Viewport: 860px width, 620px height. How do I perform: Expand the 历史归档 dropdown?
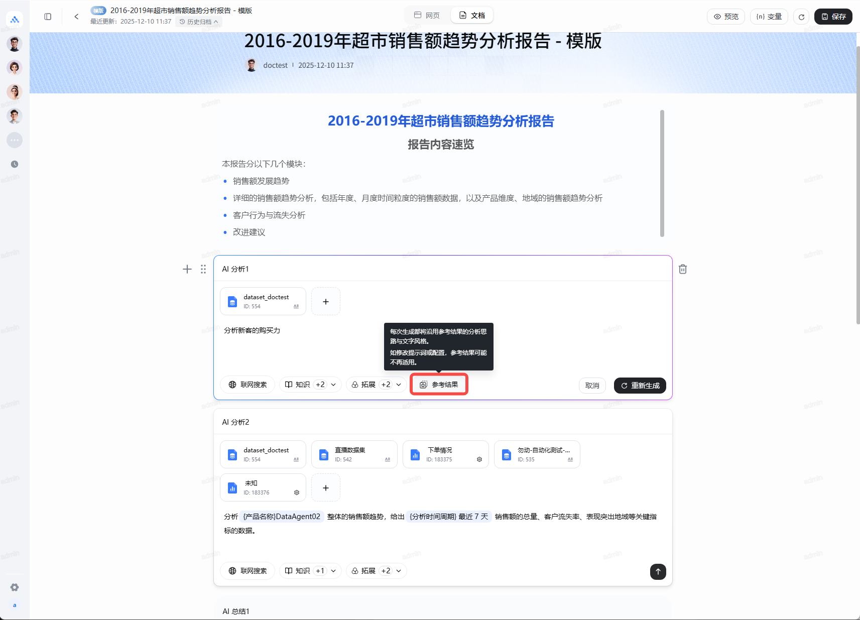199,22
